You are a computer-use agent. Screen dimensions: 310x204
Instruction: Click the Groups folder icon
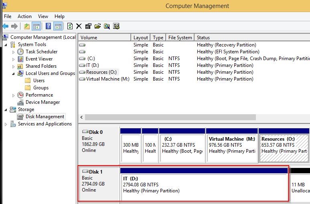28,88
